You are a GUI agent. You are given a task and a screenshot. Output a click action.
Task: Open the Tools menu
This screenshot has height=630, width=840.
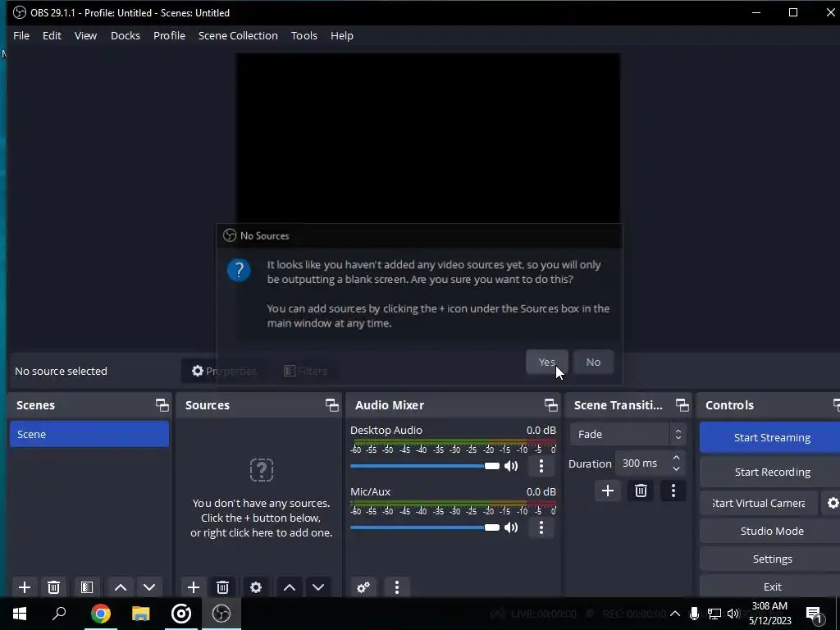point(304,35)
